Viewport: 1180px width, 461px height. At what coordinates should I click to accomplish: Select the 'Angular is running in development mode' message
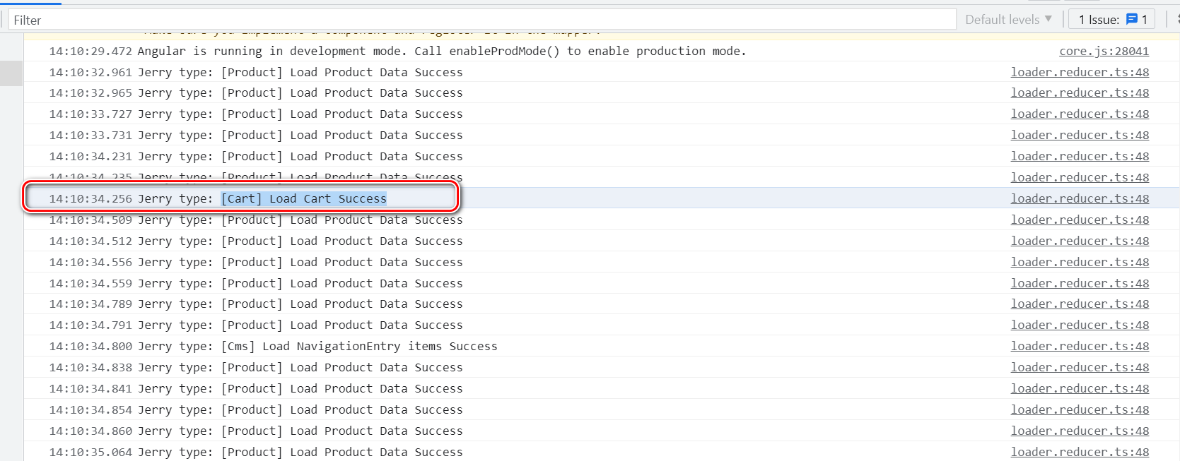coord(442,51)
